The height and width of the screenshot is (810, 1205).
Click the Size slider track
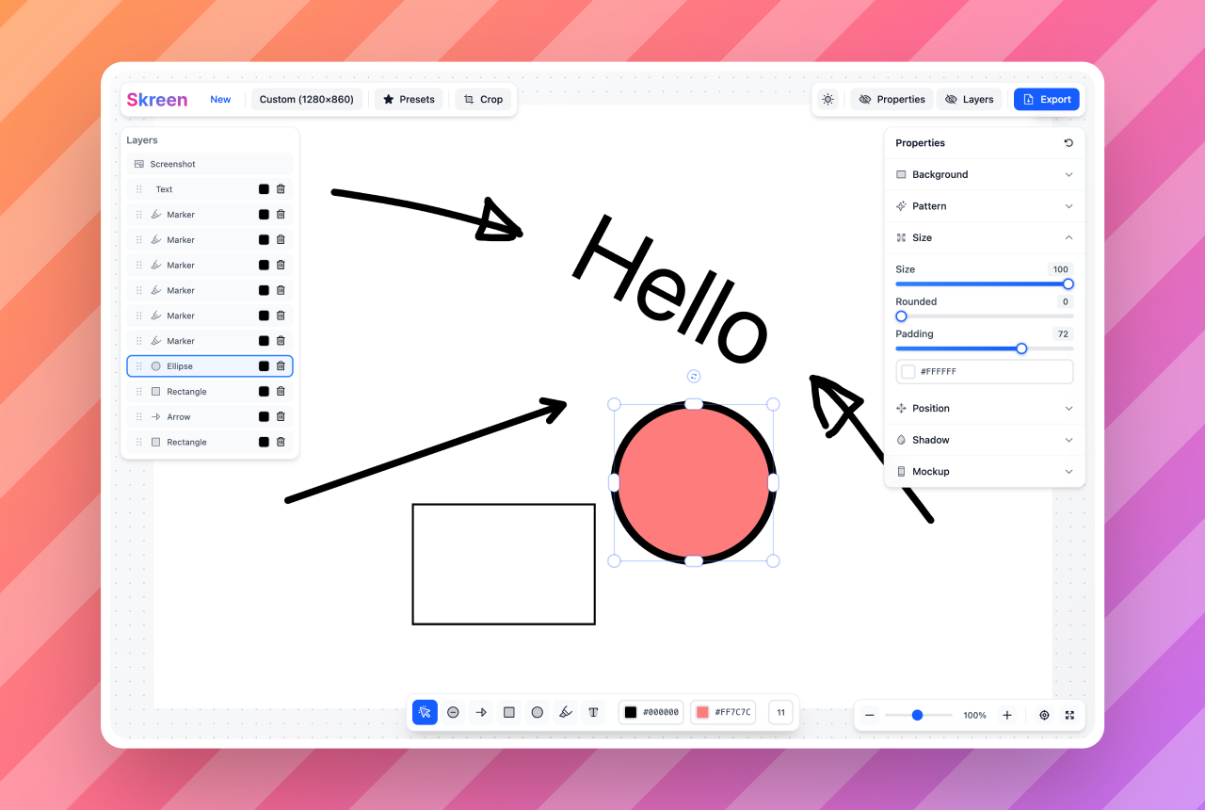click(x=985, y=283)
